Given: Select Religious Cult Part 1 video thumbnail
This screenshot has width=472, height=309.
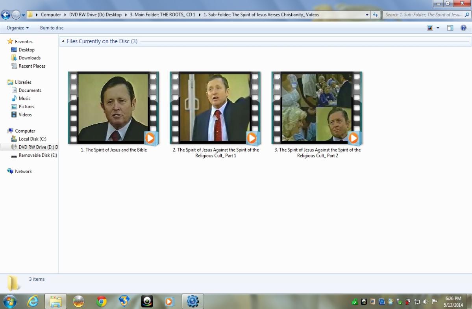Looking at the screenshot, I should tap(215, 108).
